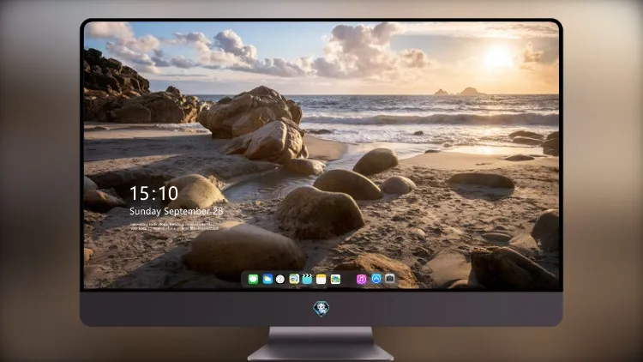Select the Sunday September 28 date text
Image resolution: width=643 pixels, height=362 pixels.
point(177,211)
